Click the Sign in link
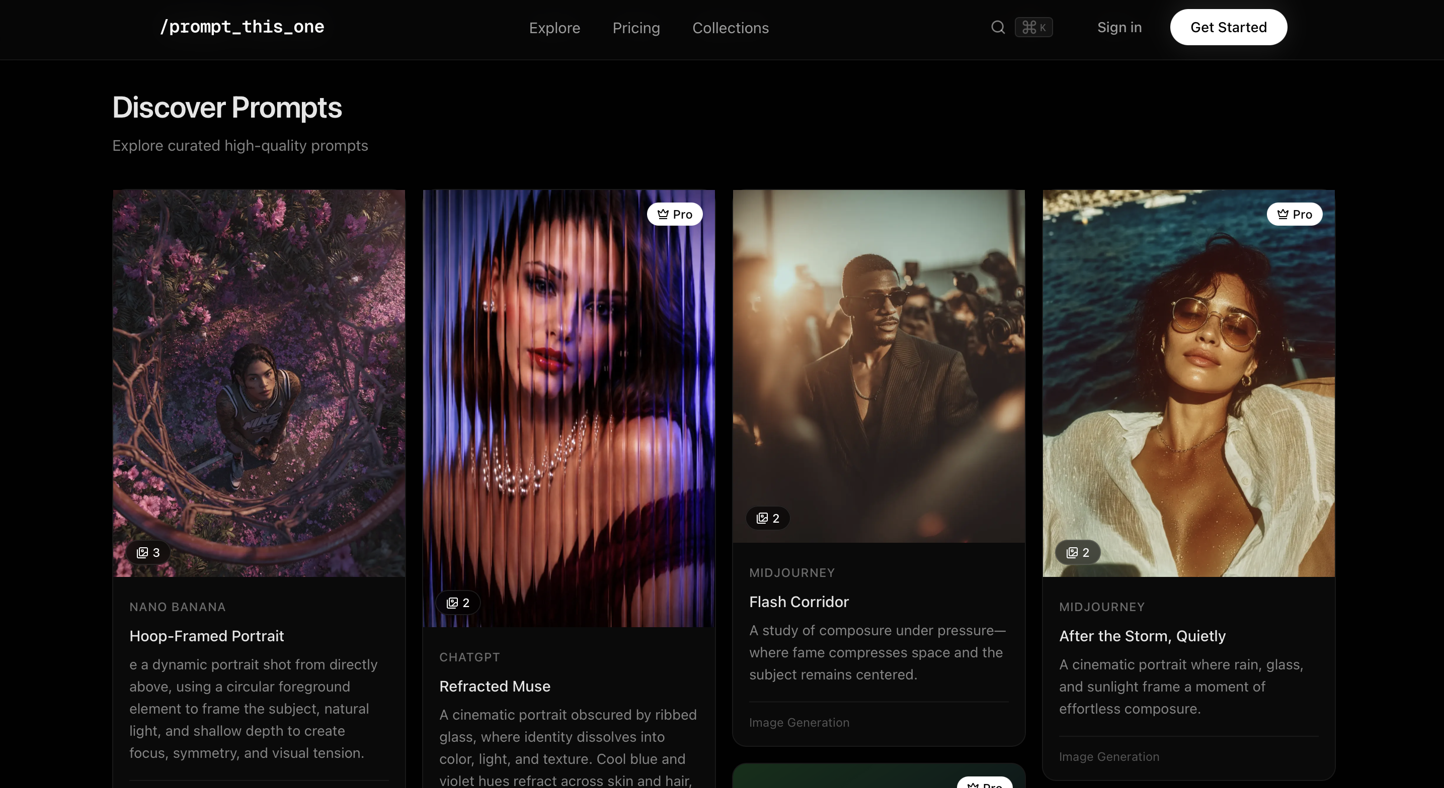The height and width of the screenshot is (788, 1444). click(x=1119, y=28)
